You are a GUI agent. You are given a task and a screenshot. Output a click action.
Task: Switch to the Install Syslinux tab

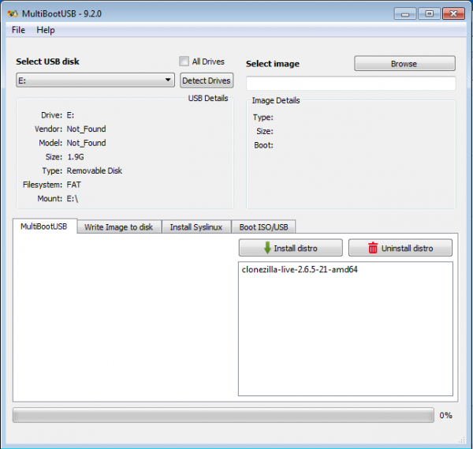(196, 226)
